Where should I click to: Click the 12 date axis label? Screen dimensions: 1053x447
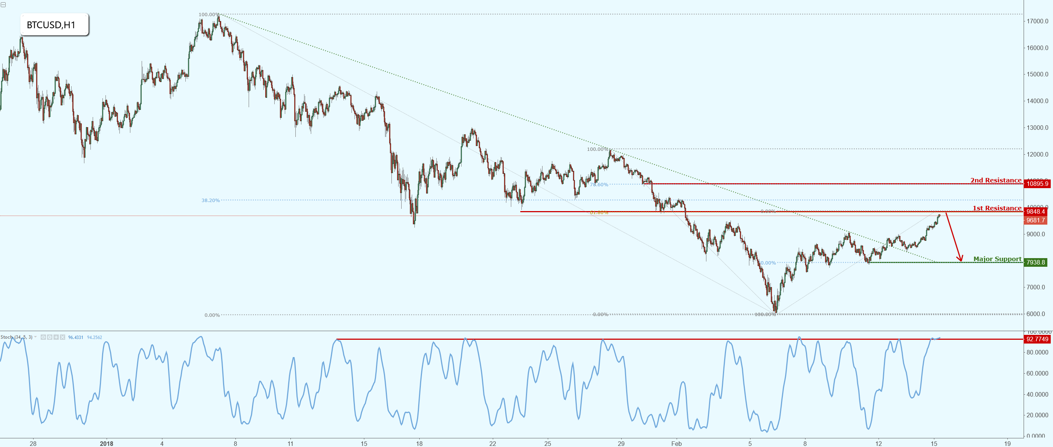(x=879, y=444)
